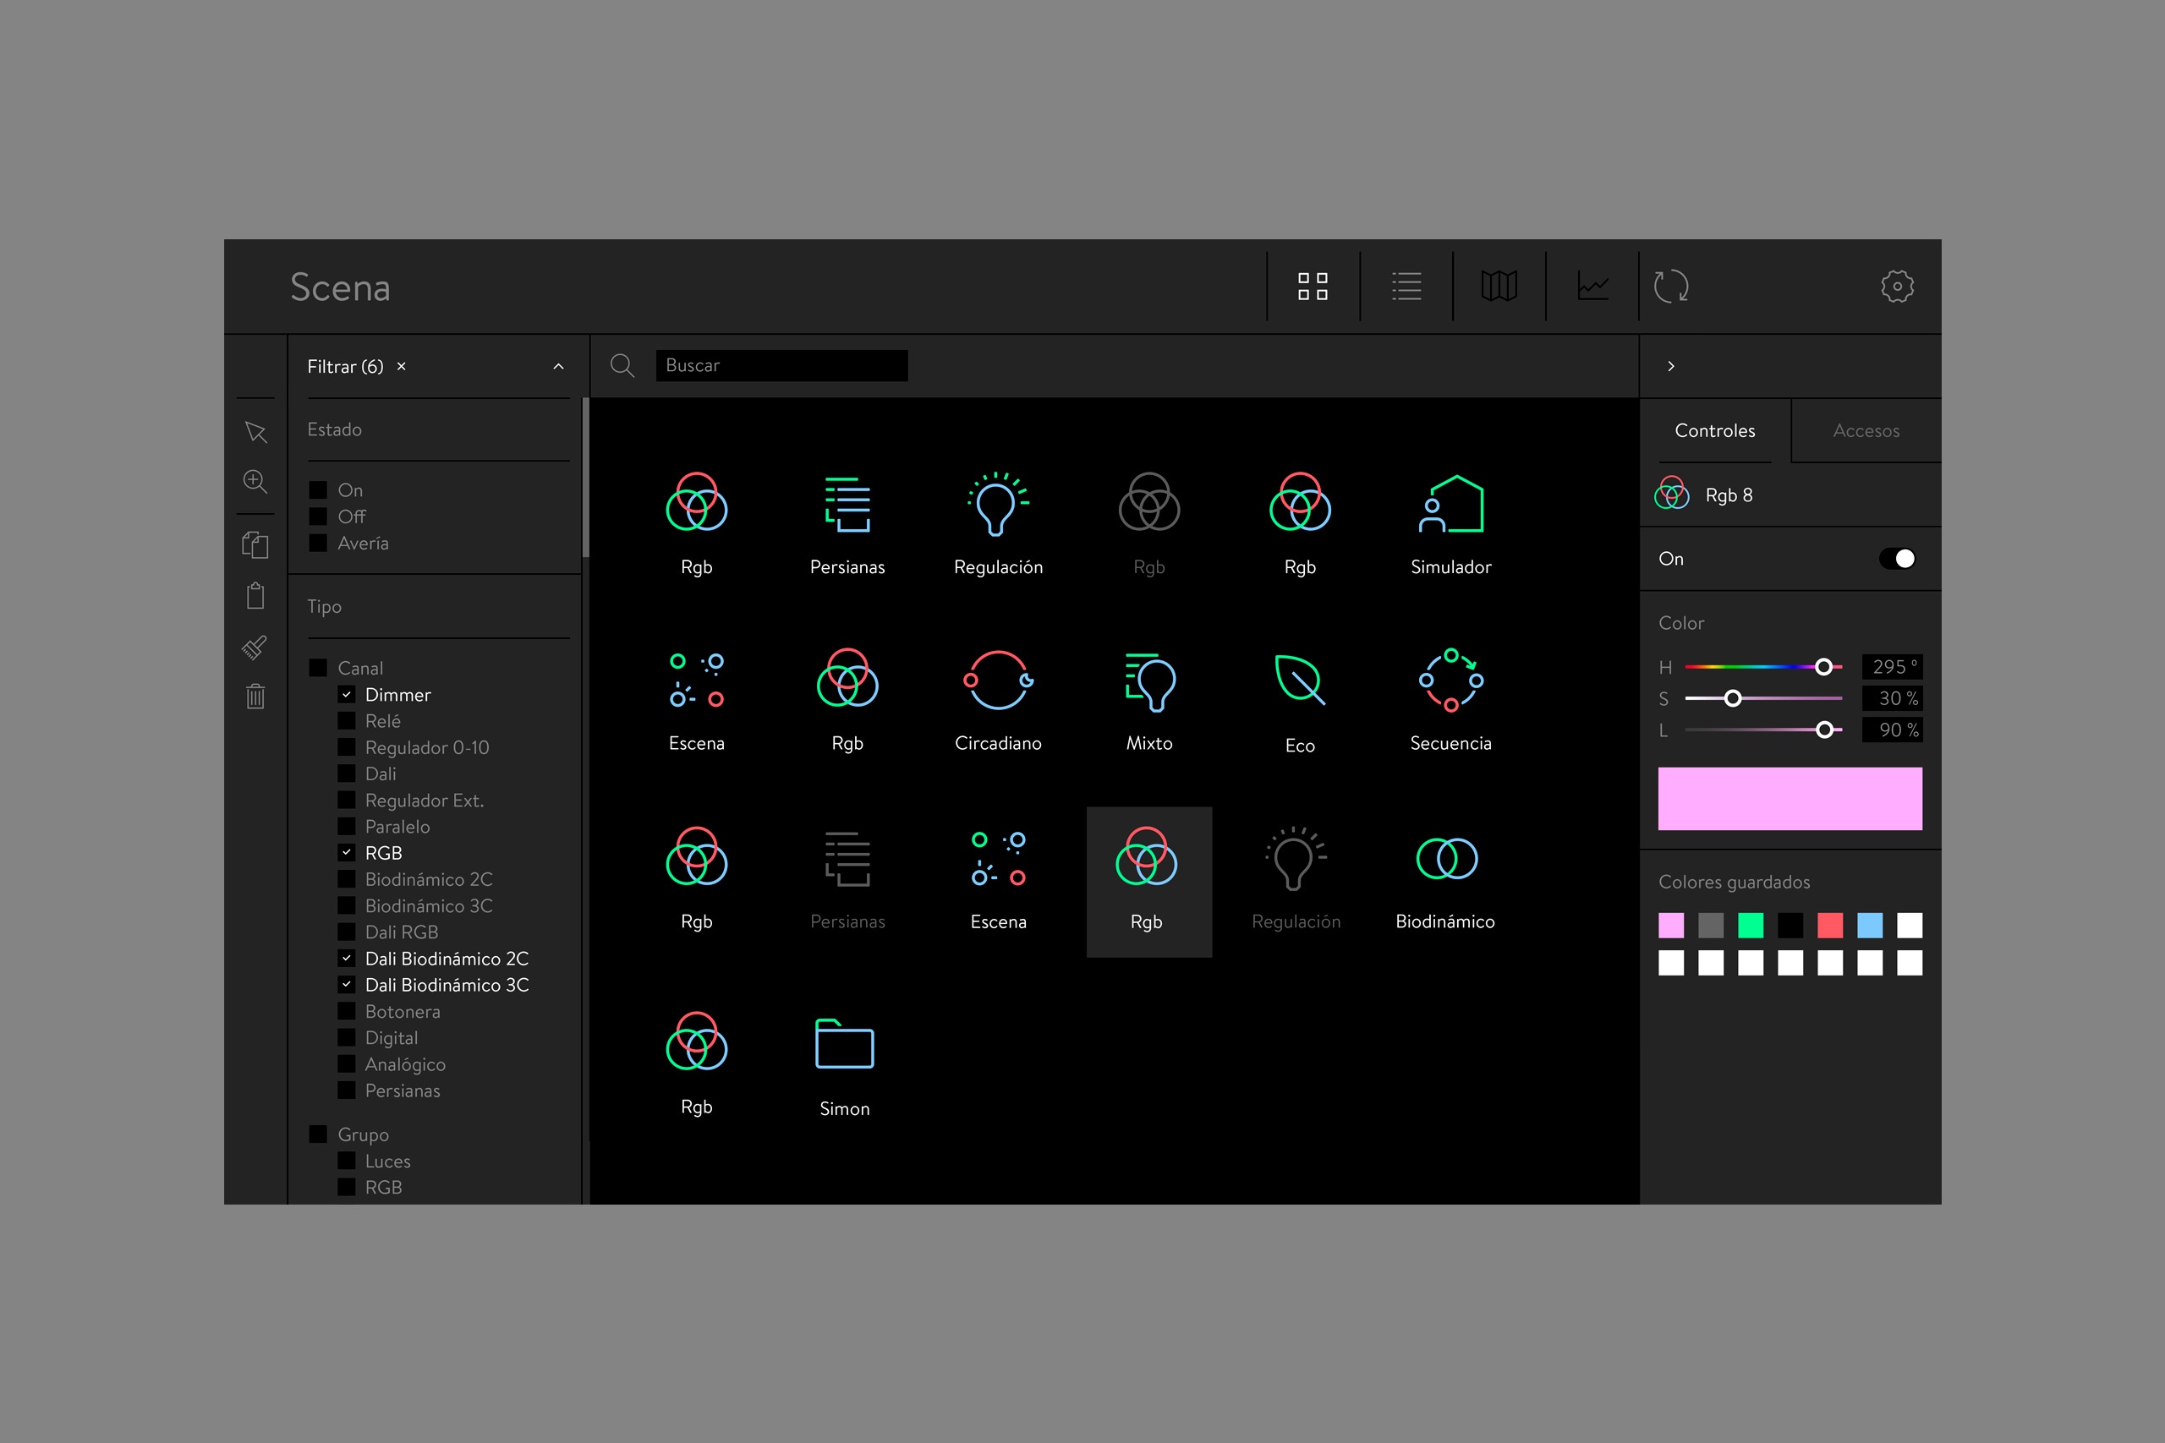Open settings gear icon
The image size is (2165, 1443).
click(x=1897, y=287)
